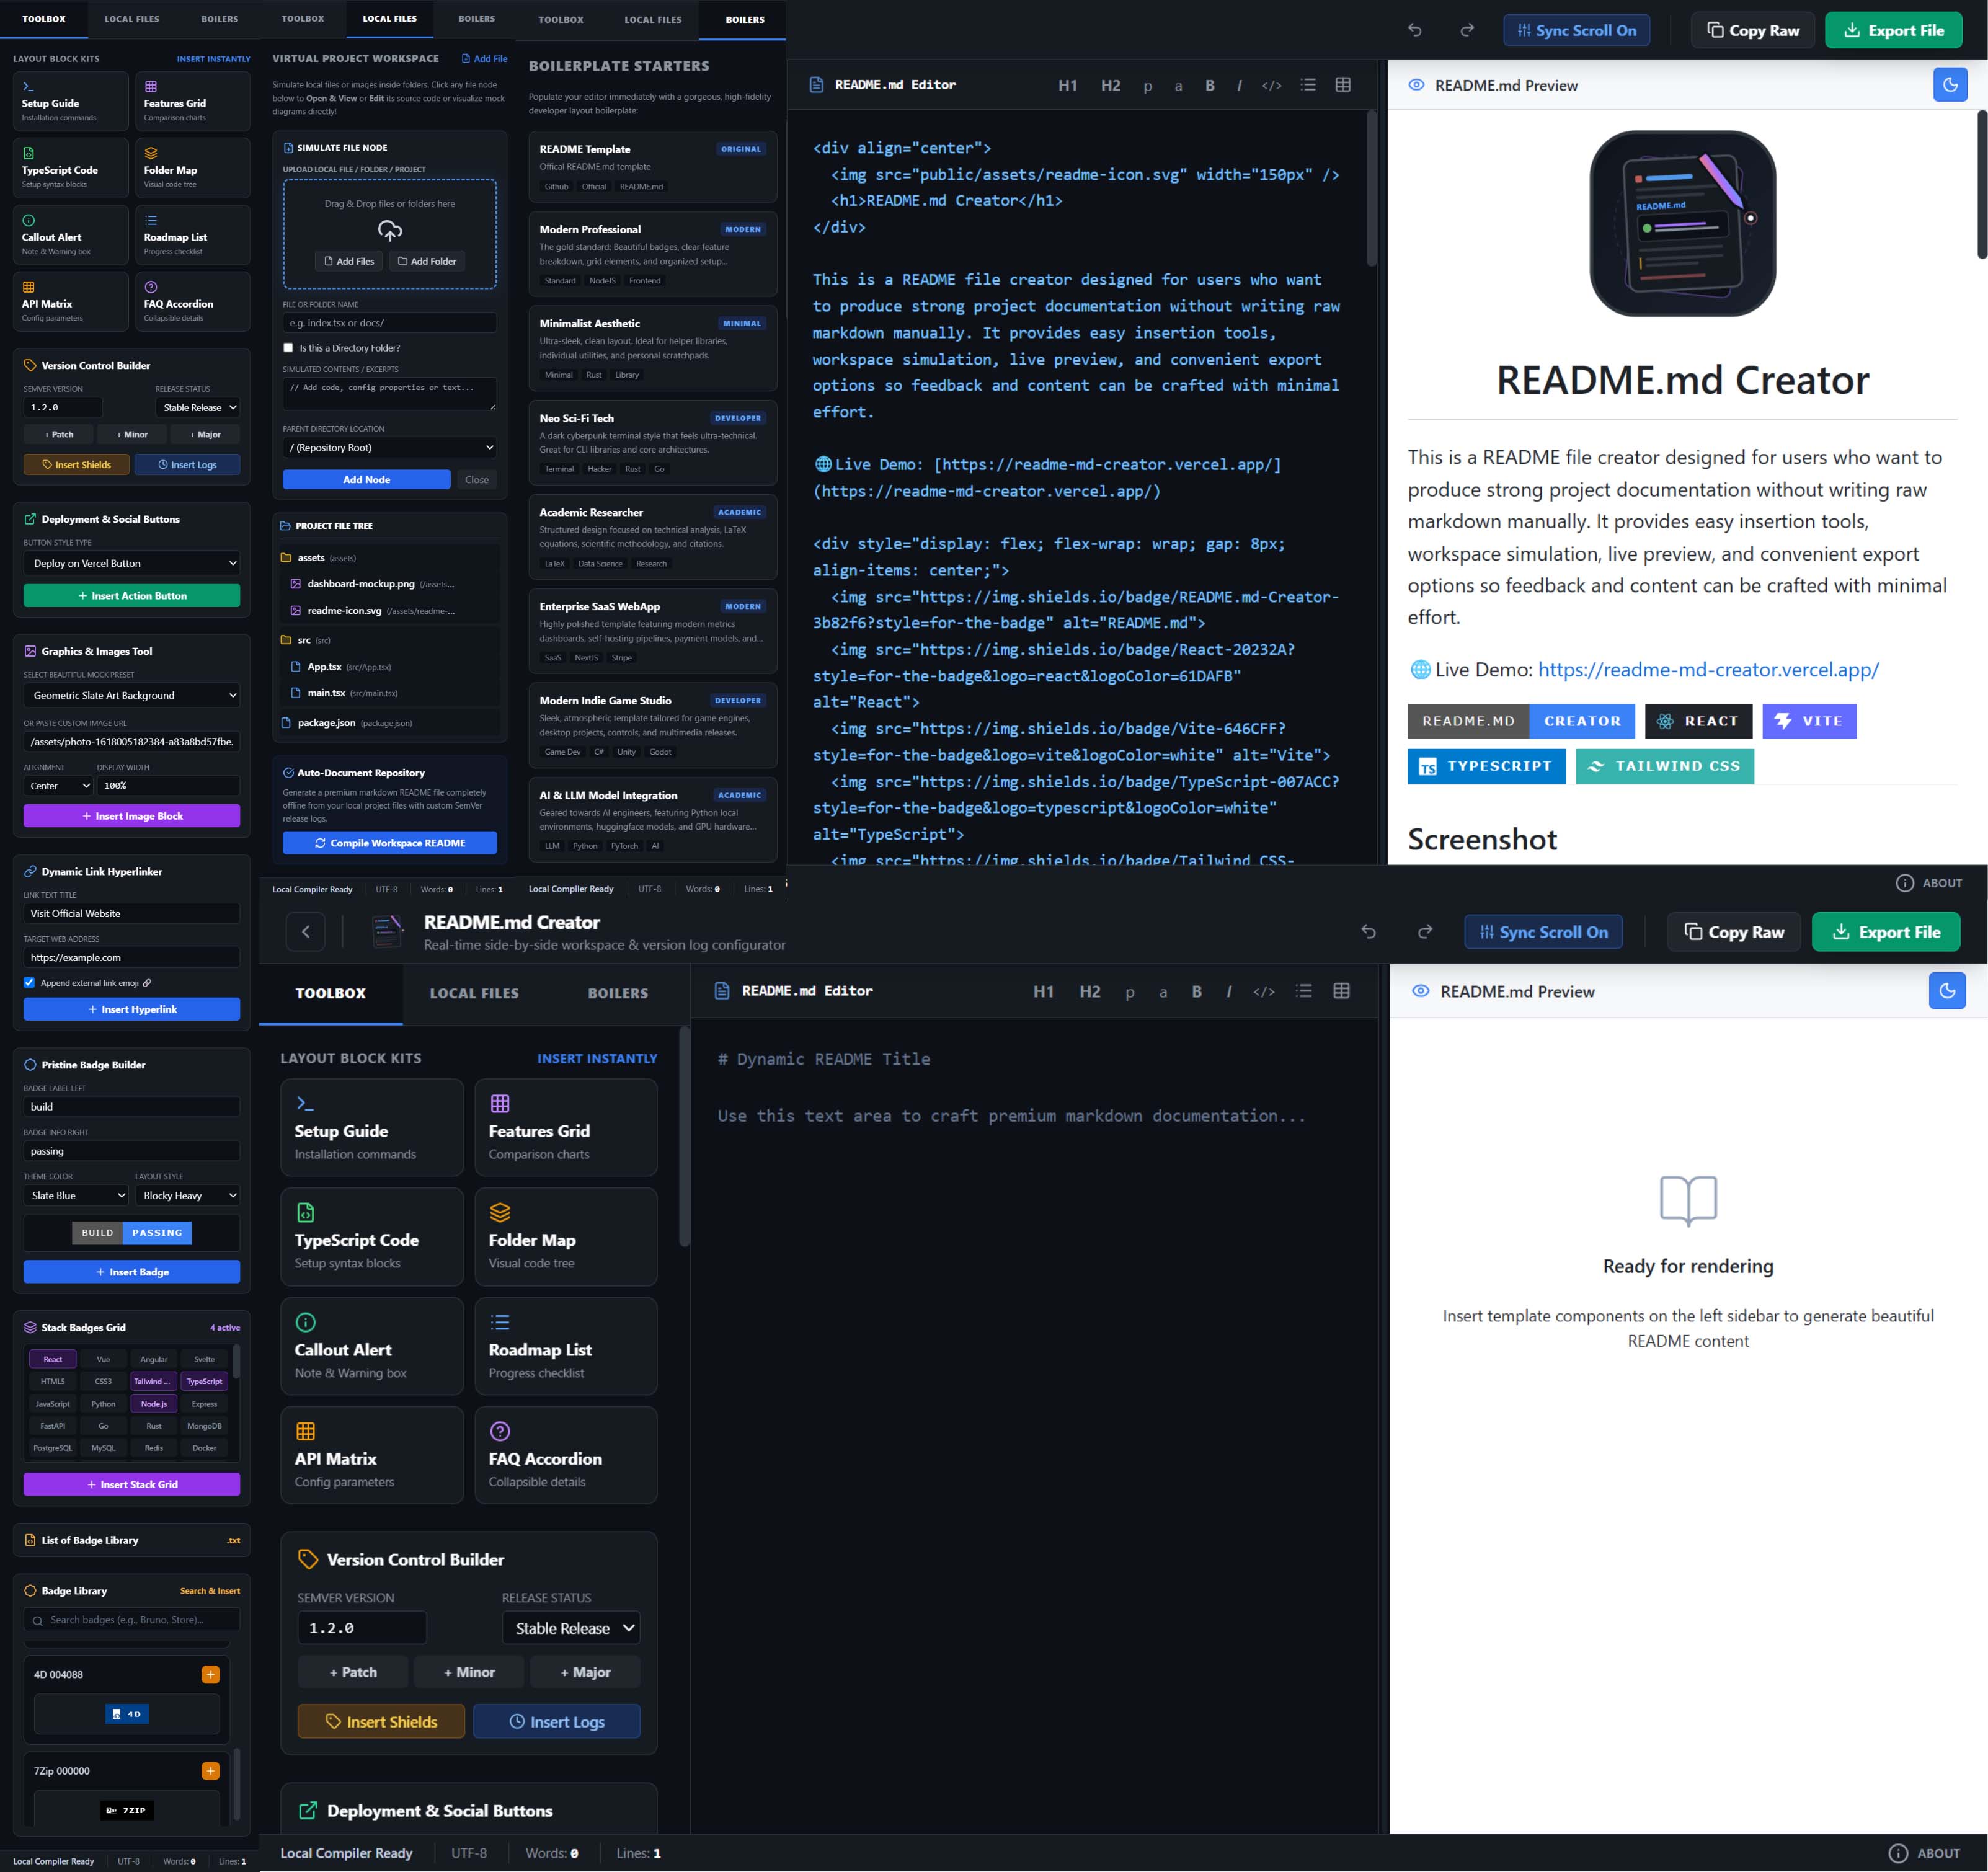Click the back chevron beside README.md Creator title
The width and height of the screenshot is (1988, 1872).
pyautogui.click(x=306, y=932)
